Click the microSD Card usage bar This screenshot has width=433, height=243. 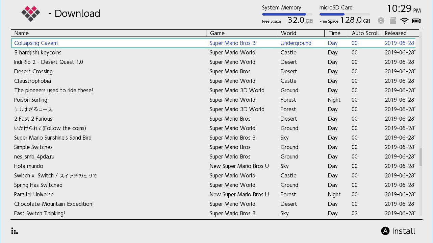click(x=345, y=14)
